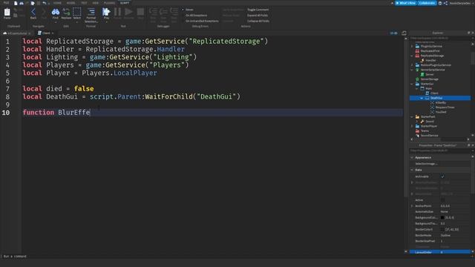
Task: Toggle the Active property checkbox
Action: (442, 200)
